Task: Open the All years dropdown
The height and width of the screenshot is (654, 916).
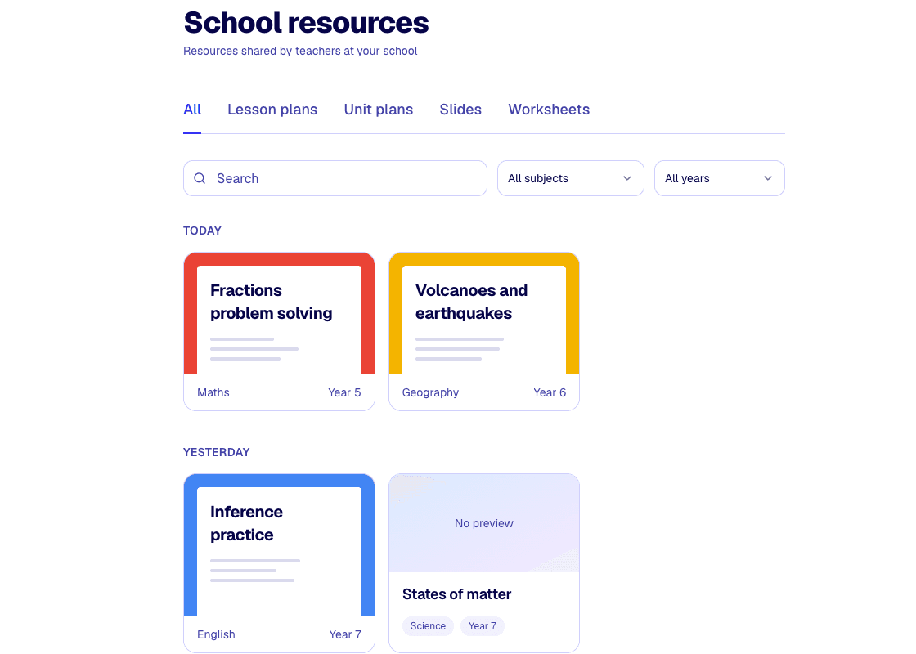Action: (x=719, y=178)
